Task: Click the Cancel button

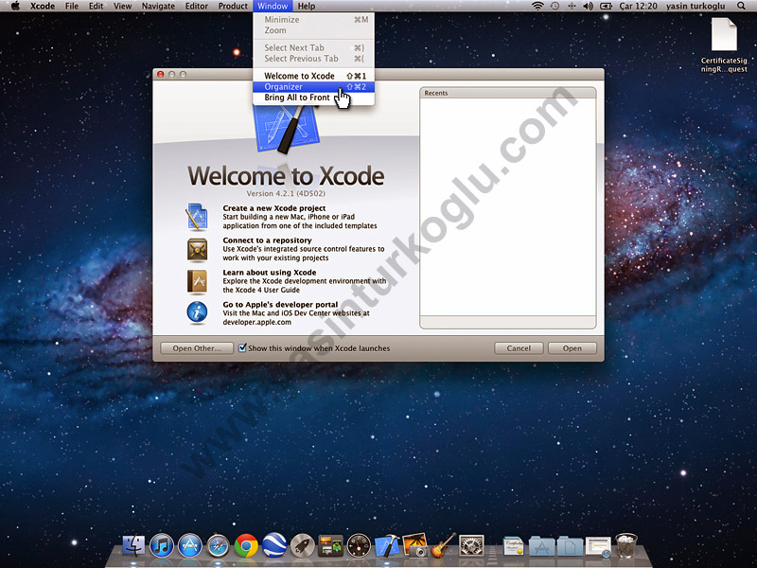Action: coord(519,348)
